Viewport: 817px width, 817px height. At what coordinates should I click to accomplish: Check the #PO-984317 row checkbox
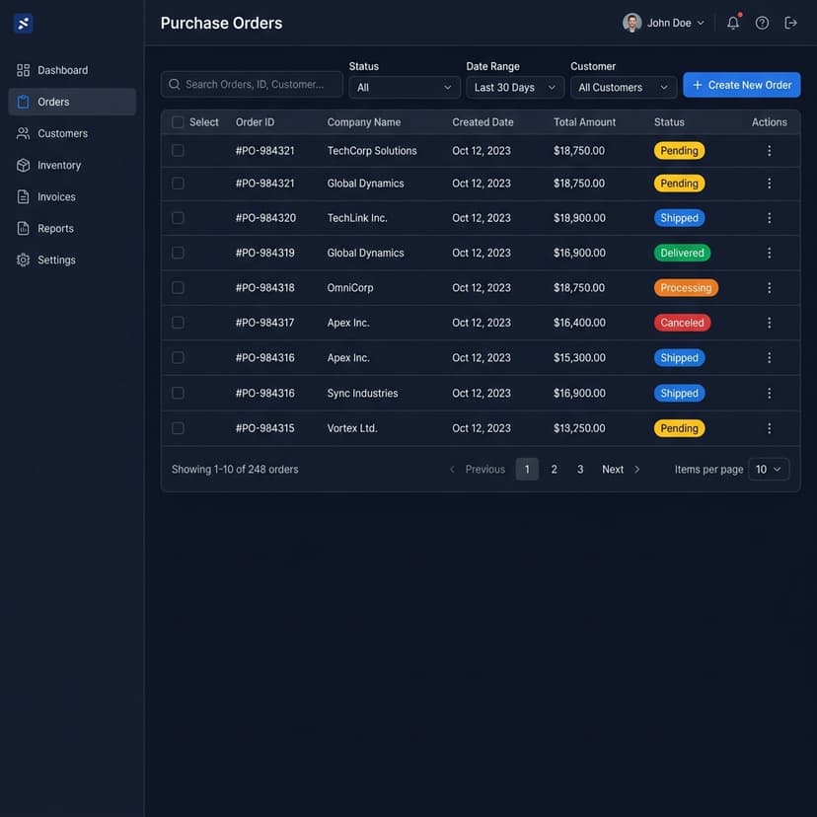coord(178,323)
